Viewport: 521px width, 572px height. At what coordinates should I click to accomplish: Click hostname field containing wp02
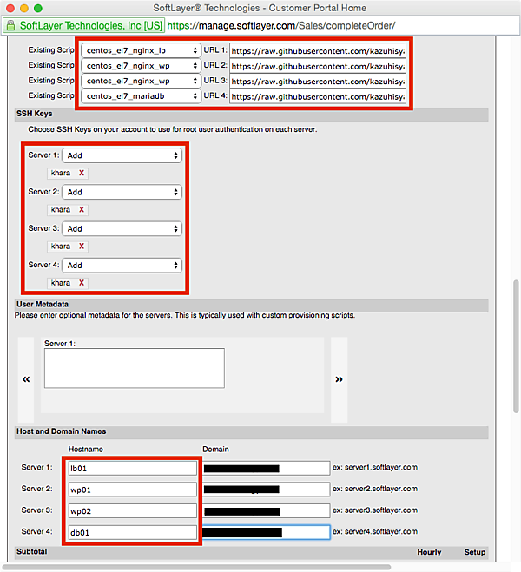click(x=133, y=511)
